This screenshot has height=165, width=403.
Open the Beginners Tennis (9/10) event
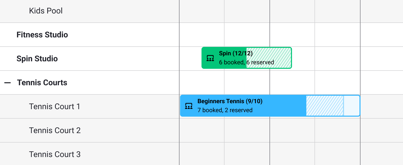coord(230,101)
